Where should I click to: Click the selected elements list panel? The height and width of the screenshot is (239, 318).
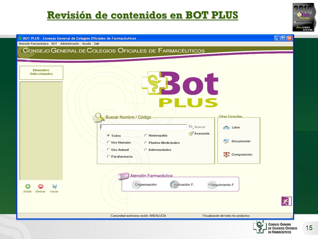click(x=41, y=131)
